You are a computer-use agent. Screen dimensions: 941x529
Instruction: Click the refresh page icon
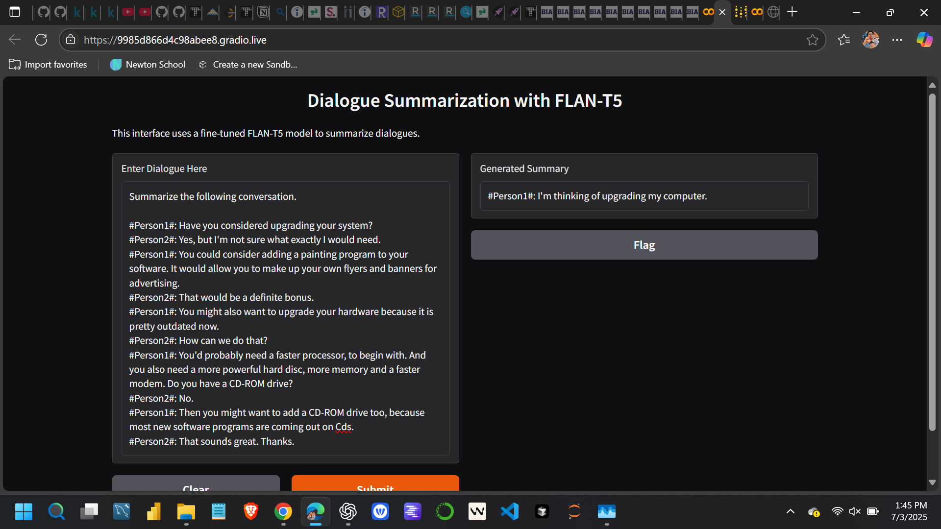pyautogui.click(x=41, y=40)
